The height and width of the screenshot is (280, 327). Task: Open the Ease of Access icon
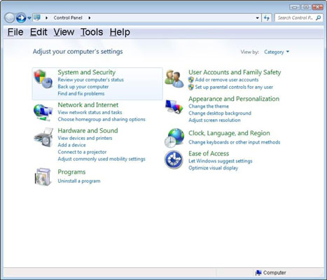[x=174, y=160]
